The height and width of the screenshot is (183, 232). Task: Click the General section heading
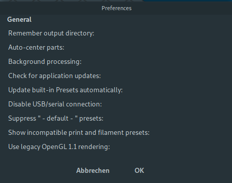tap(19, 20)
